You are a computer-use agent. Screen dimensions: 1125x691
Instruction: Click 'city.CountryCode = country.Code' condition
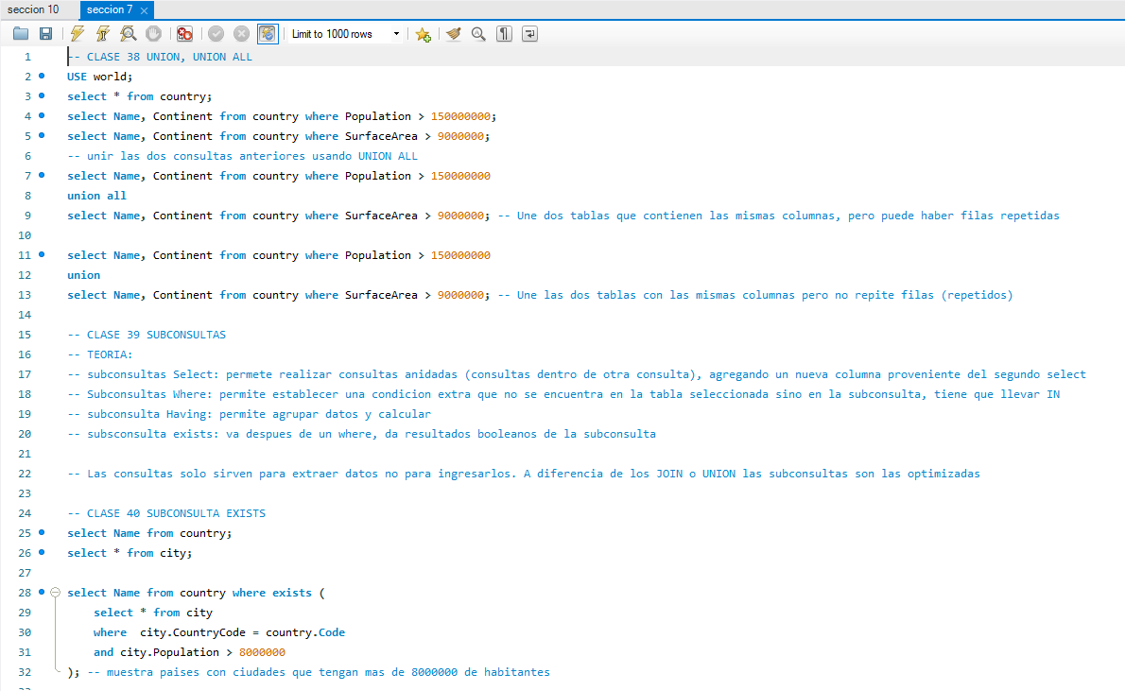click(243, 632)
